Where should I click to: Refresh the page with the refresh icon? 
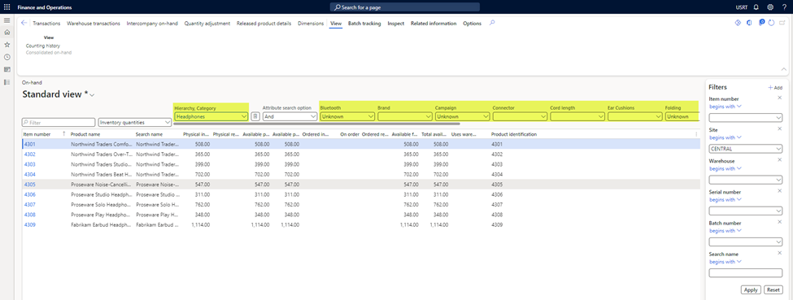pyautogui.click(x=771, y=23)
